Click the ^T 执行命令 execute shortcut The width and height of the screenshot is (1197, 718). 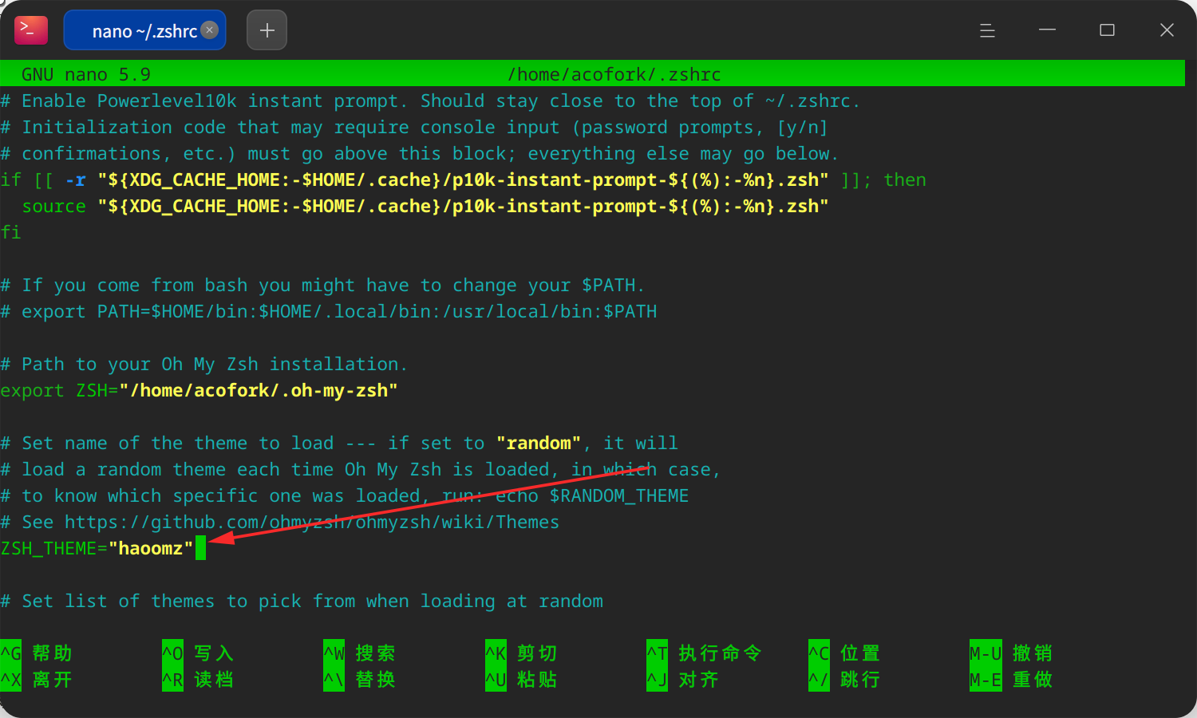(705, 653)
